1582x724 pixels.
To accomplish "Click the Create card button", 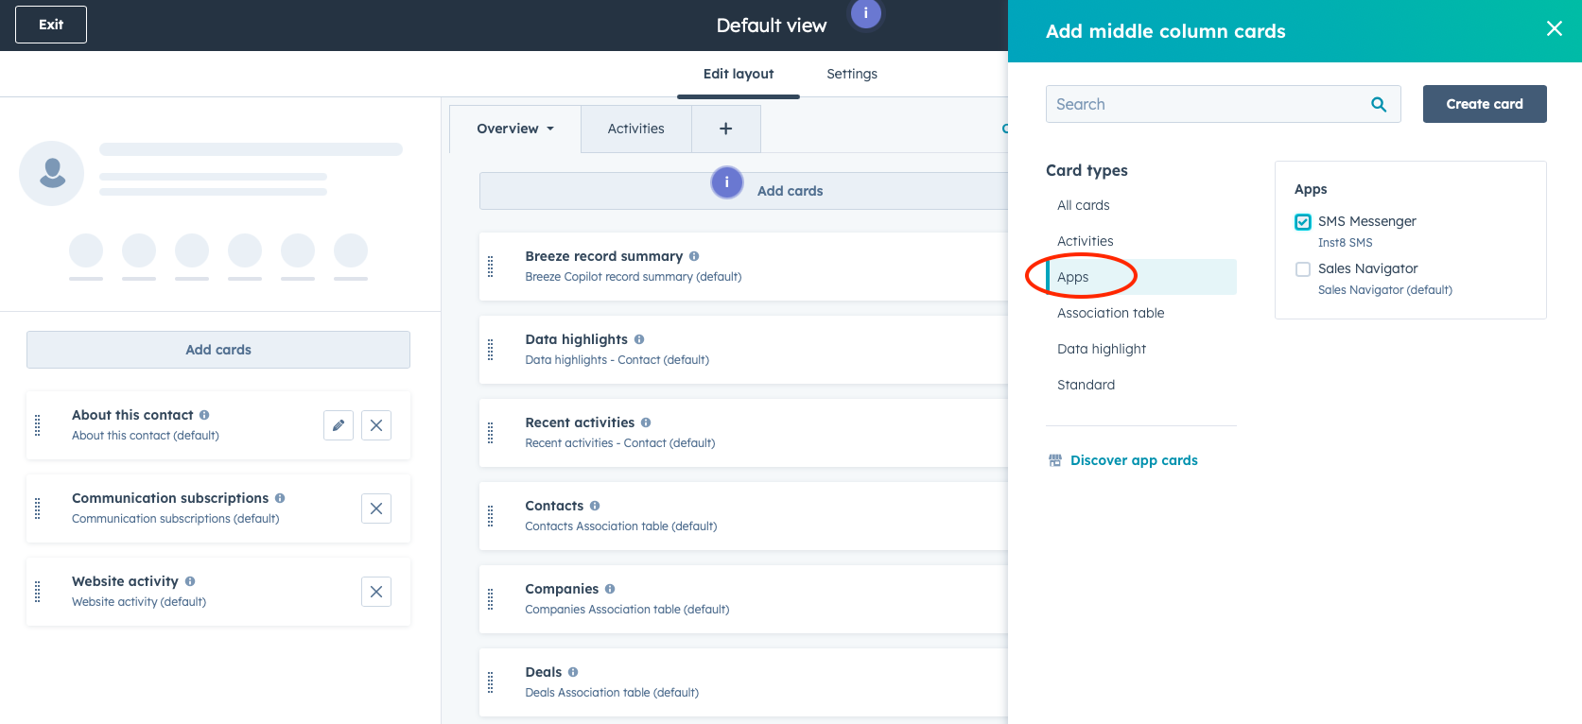I will coord(1484,104).
